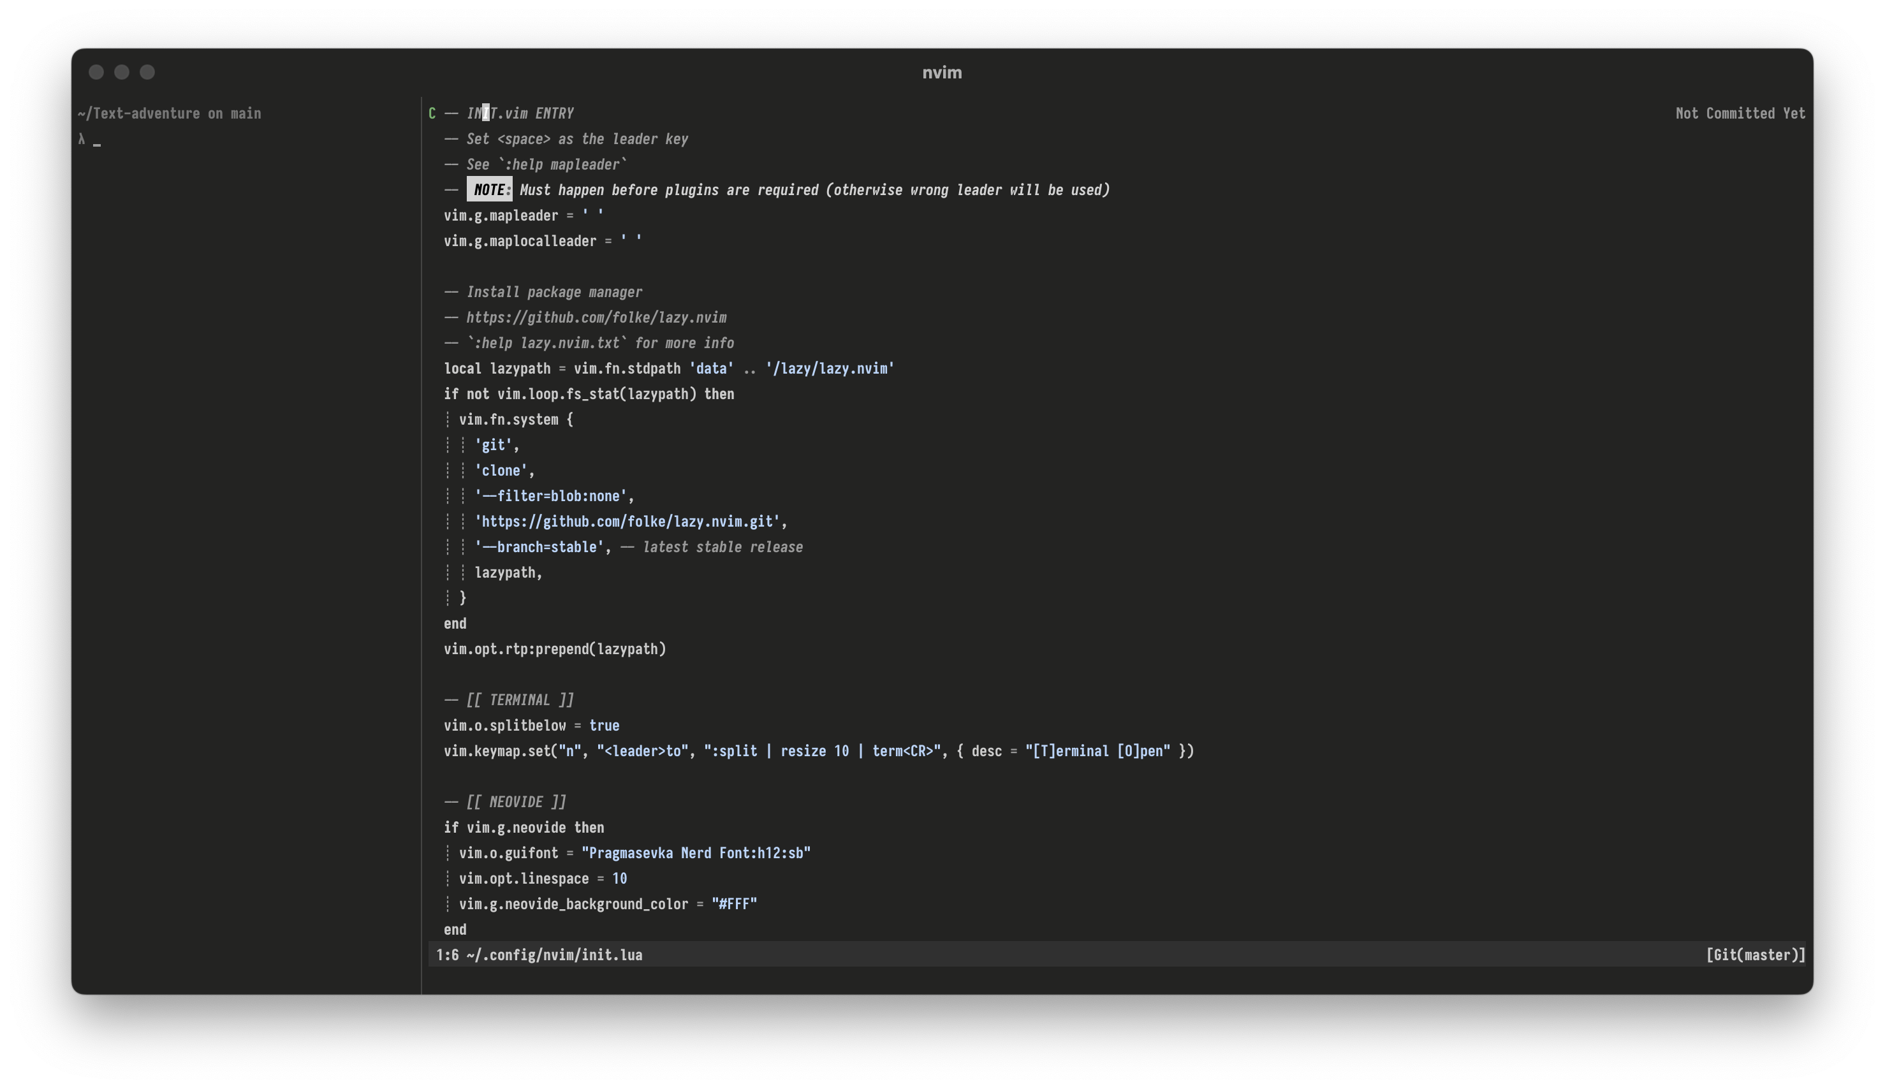Screen dimensions: 1885x1089
Task: Click the red close window dot
Action: click(96, 72)
